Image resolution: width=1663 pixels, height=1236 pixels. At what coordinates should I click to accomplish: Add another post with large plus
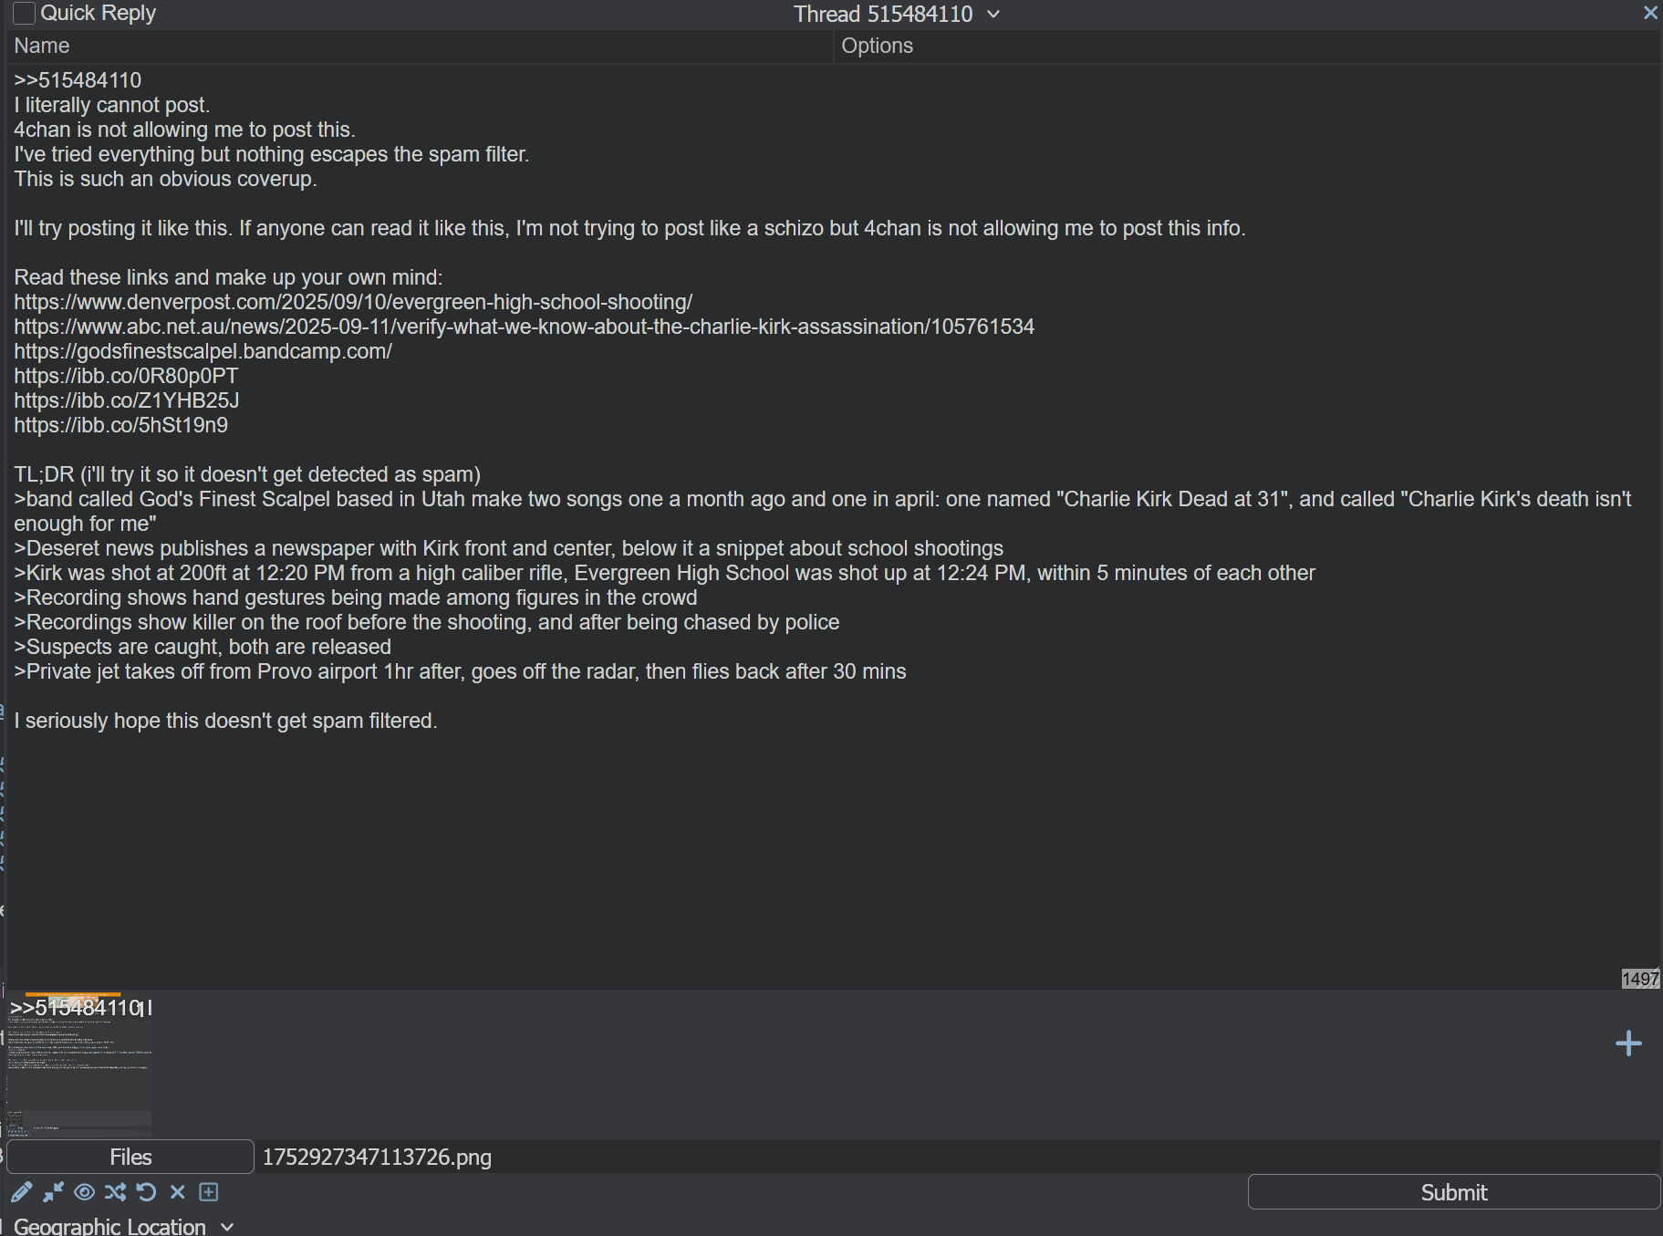tap(1628, 1044)
